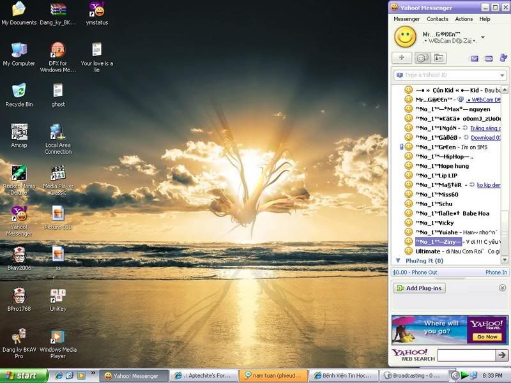
Task: Switch to nam tuan chat taskbar window
Action: tap(273, 375)
